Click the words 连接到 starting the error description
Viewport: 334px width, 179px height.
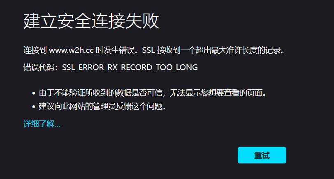pyautogui.click(x=35, y=50)
